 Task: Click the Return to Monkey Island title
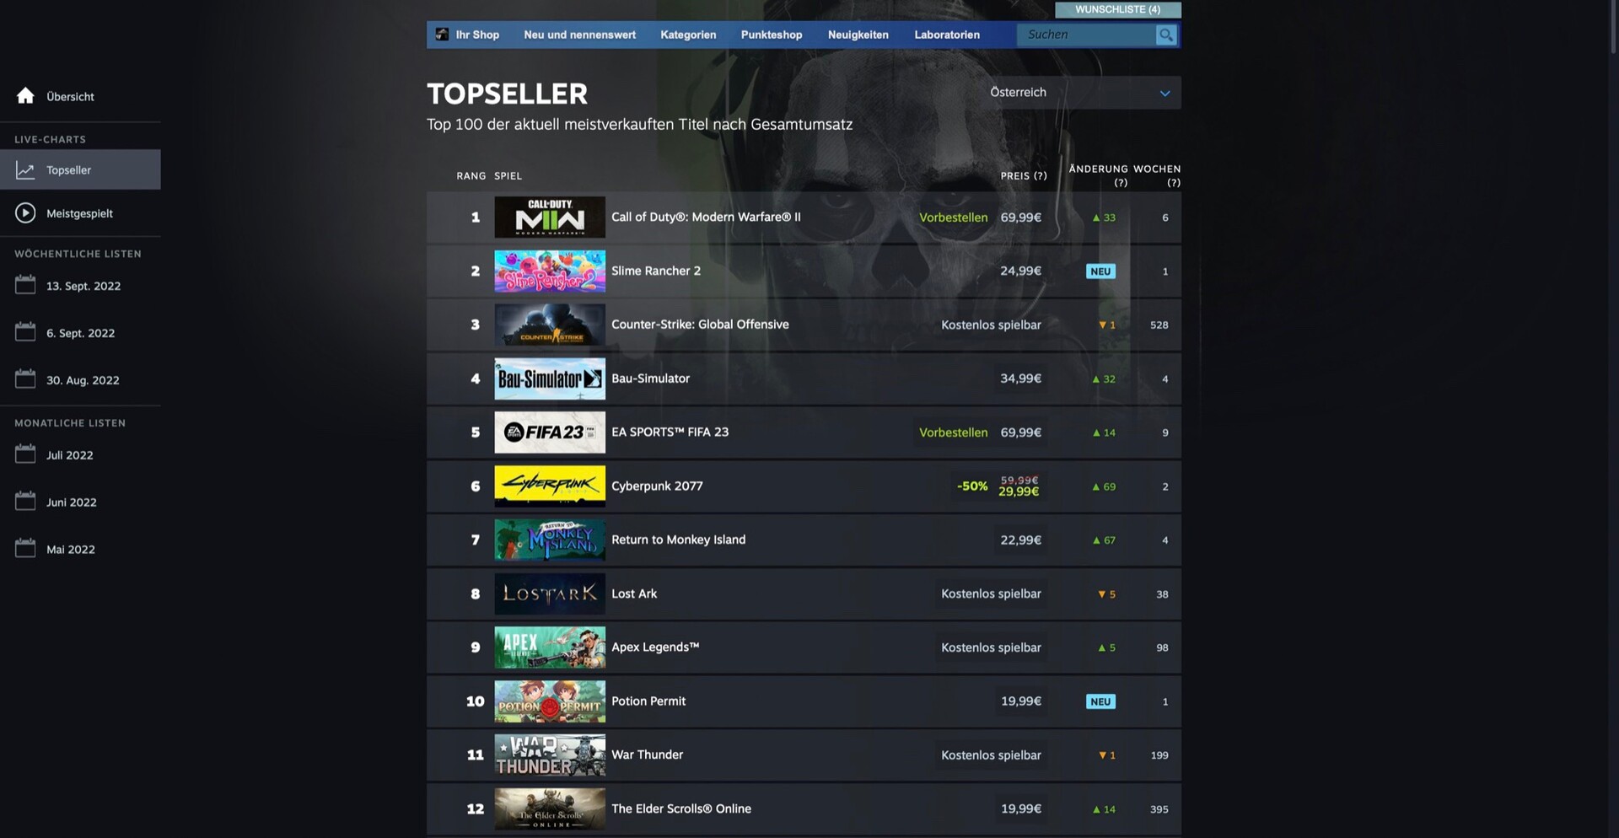click(679, 540)
